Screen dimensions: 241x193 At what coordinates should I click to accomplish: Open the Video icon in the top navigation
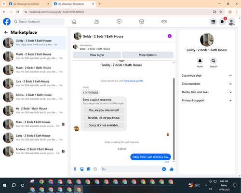pos(119,22)
